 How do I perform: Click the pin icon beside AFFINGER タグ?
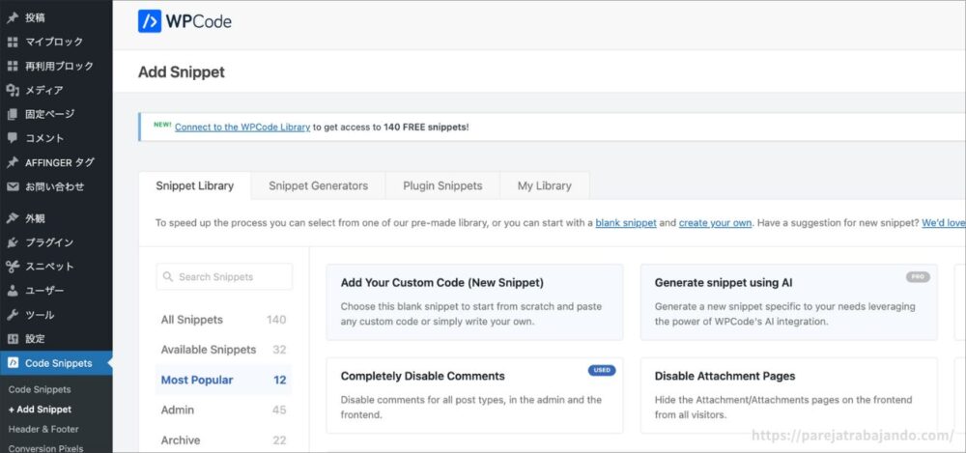[x=13, y=162]
